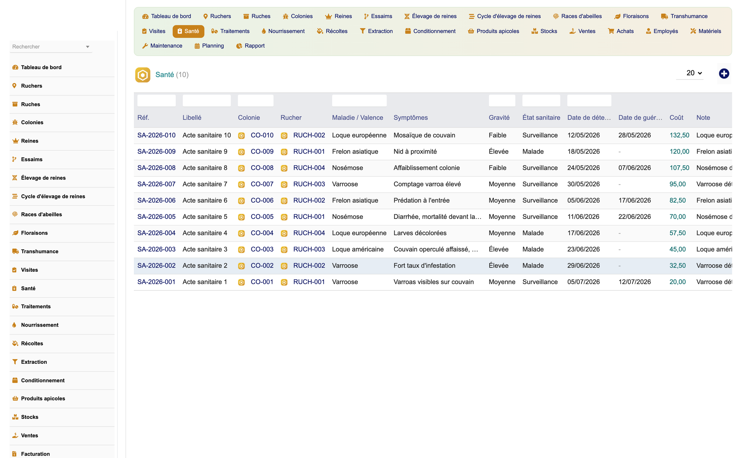This screenshot has height=458, width=740.
Task: Click the add new Santé record plus icon
Action: tap(724, 73)
